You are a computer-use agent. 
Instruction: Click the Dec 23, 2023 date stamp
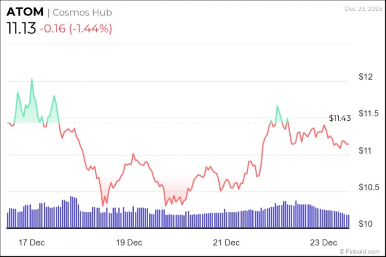tap(363, 9)
